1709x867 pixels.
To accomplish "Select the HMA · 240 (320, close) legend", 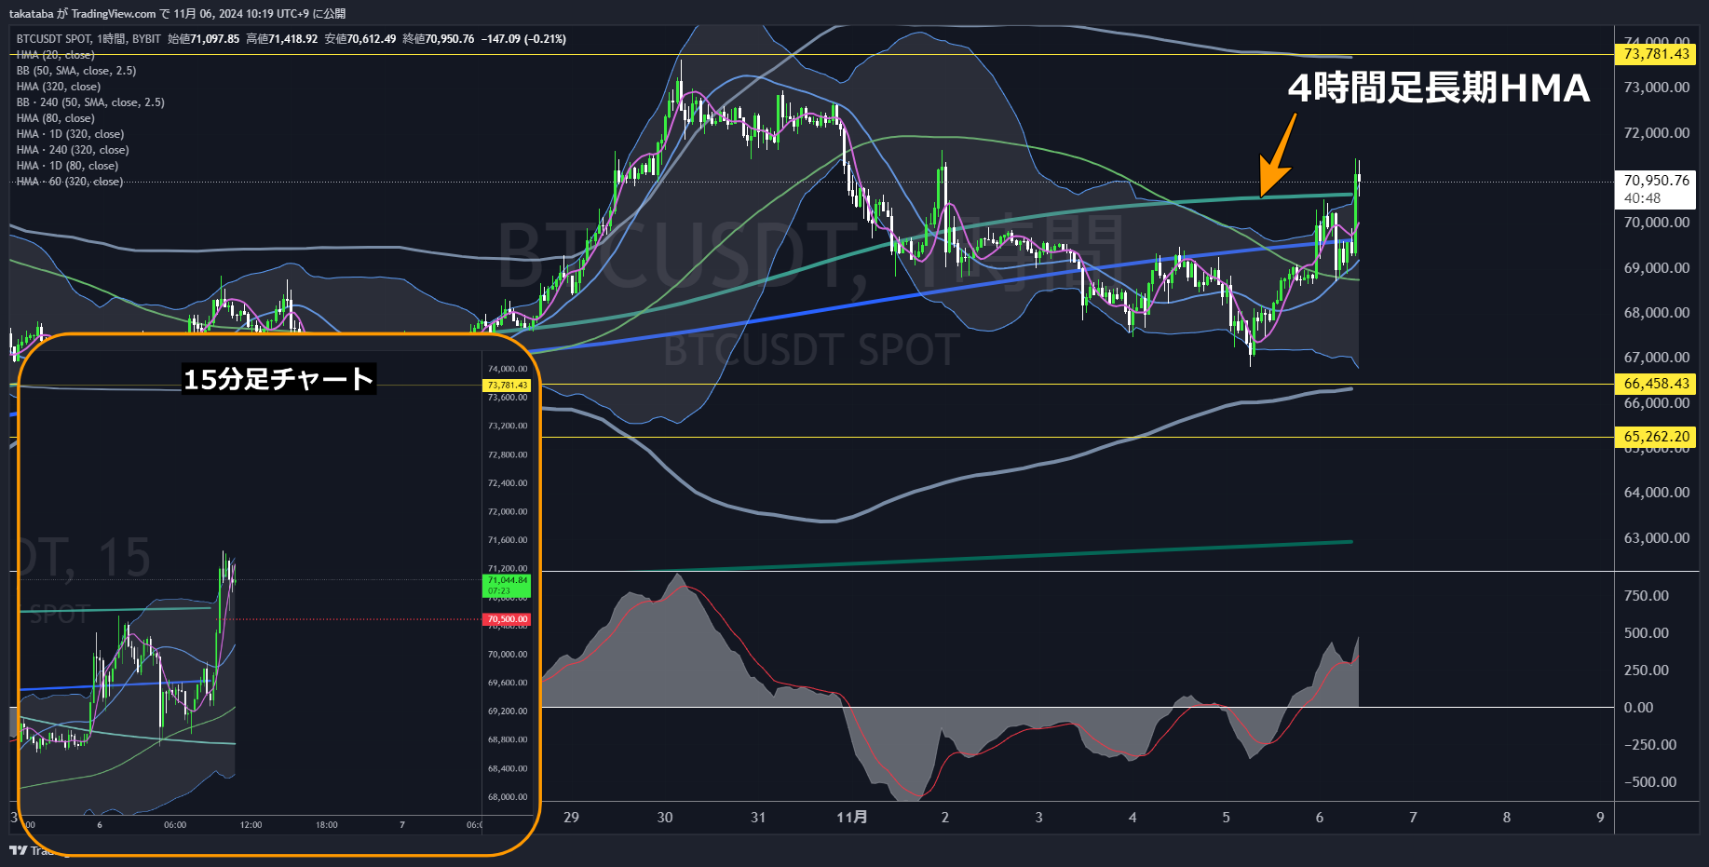I will pos(73,150).
